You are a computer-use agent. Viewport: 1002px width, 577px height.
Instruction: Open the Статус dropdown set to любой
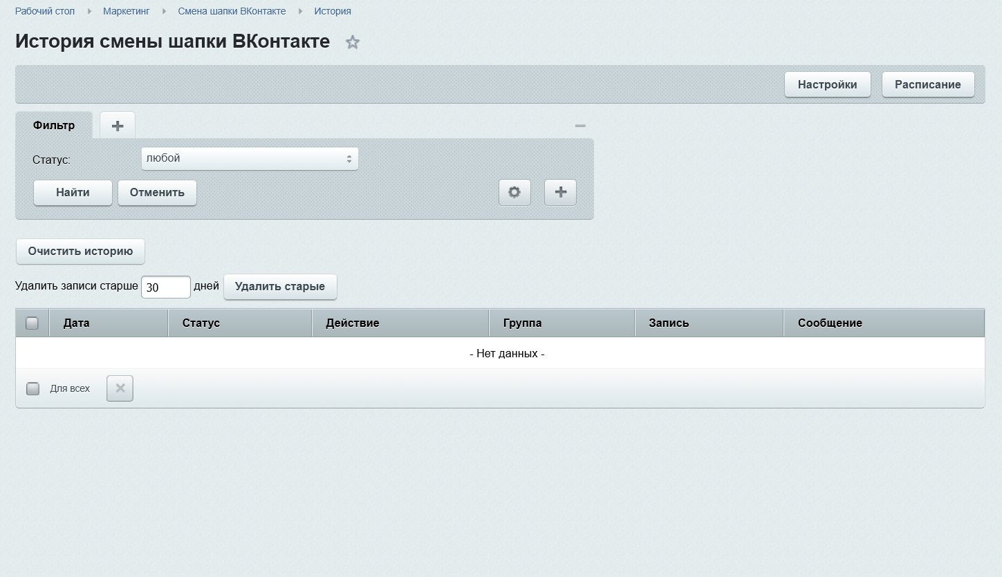[x=250, y=159]
